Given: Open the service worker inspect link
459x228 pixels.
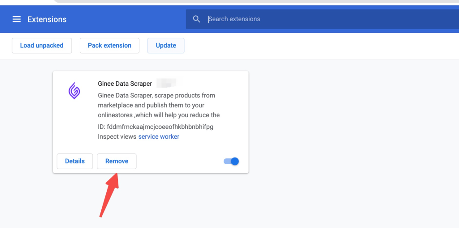Looking at the screenshot, I should pyautogui.click(x=159, y=136).
